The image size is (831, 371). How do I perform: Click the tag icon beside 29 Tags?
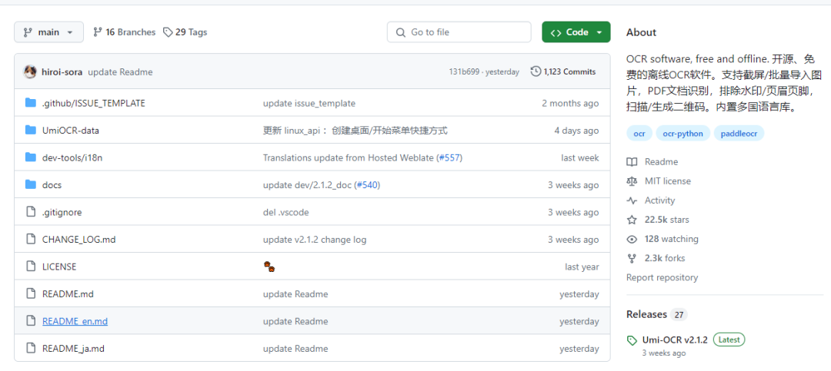click(x=168, y=32)
